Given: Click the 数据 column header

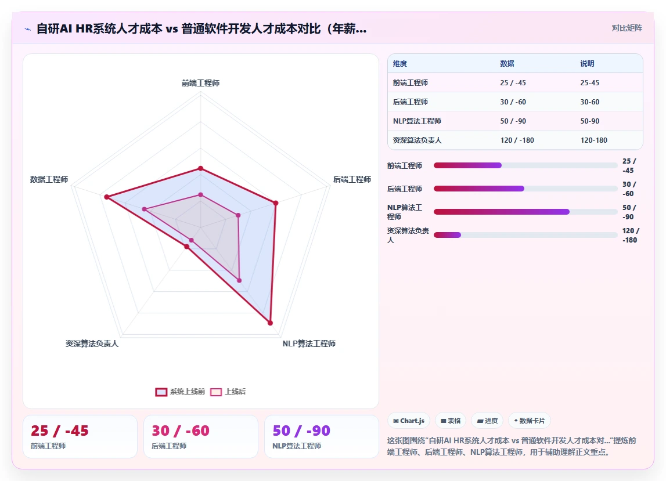Looking at the screenshot, I should 507,64.
